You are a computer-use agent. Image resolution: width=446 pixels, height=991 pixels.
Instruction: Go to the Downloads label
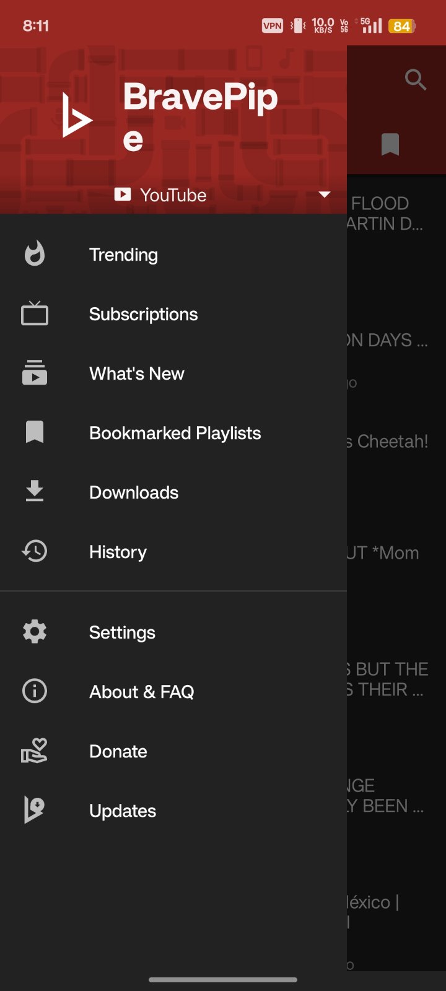click(x=134, y=492)
